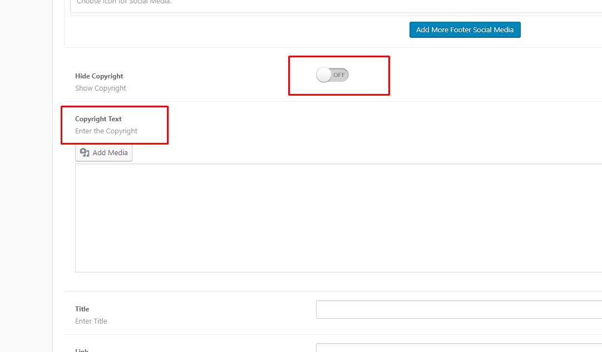Click the Enter the Copyright hint text
The width and height of the screenshot is (602, 352).
tap(106, 131)
